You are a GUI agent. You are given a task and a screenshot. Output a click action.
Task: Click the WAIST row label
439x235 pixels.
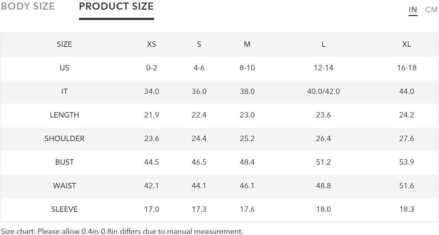click(x=64, y=186)
